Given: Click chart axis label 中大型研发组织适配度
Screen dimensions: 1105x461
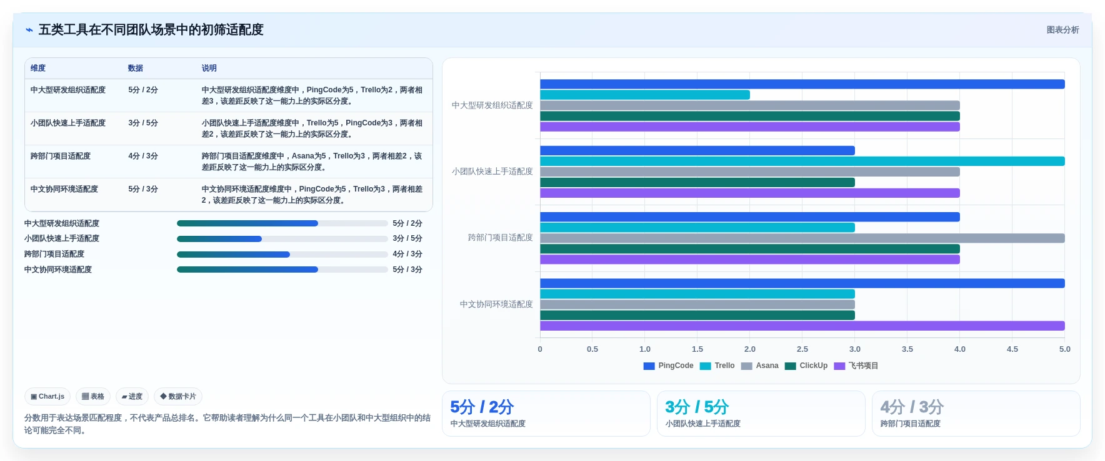Looking at the screenshot, I should click(x=492, y=105).
